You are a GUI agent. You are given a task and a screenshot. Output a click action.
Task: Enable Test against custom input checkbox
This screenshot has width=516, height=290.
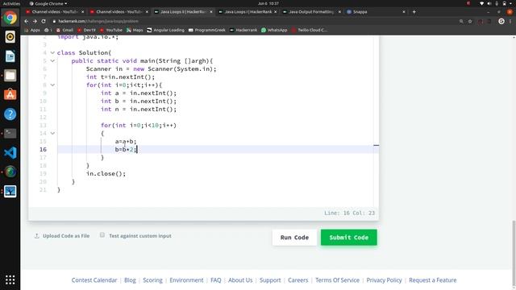(102, 235)
